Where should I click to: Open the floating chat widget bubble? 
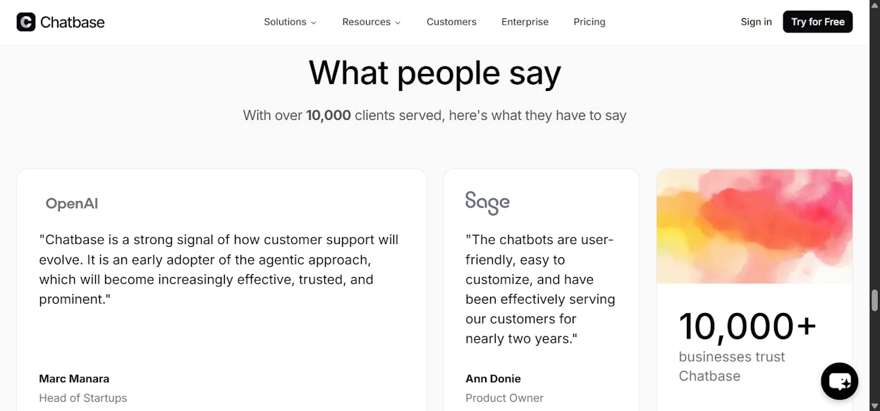[x=839, y=381]
